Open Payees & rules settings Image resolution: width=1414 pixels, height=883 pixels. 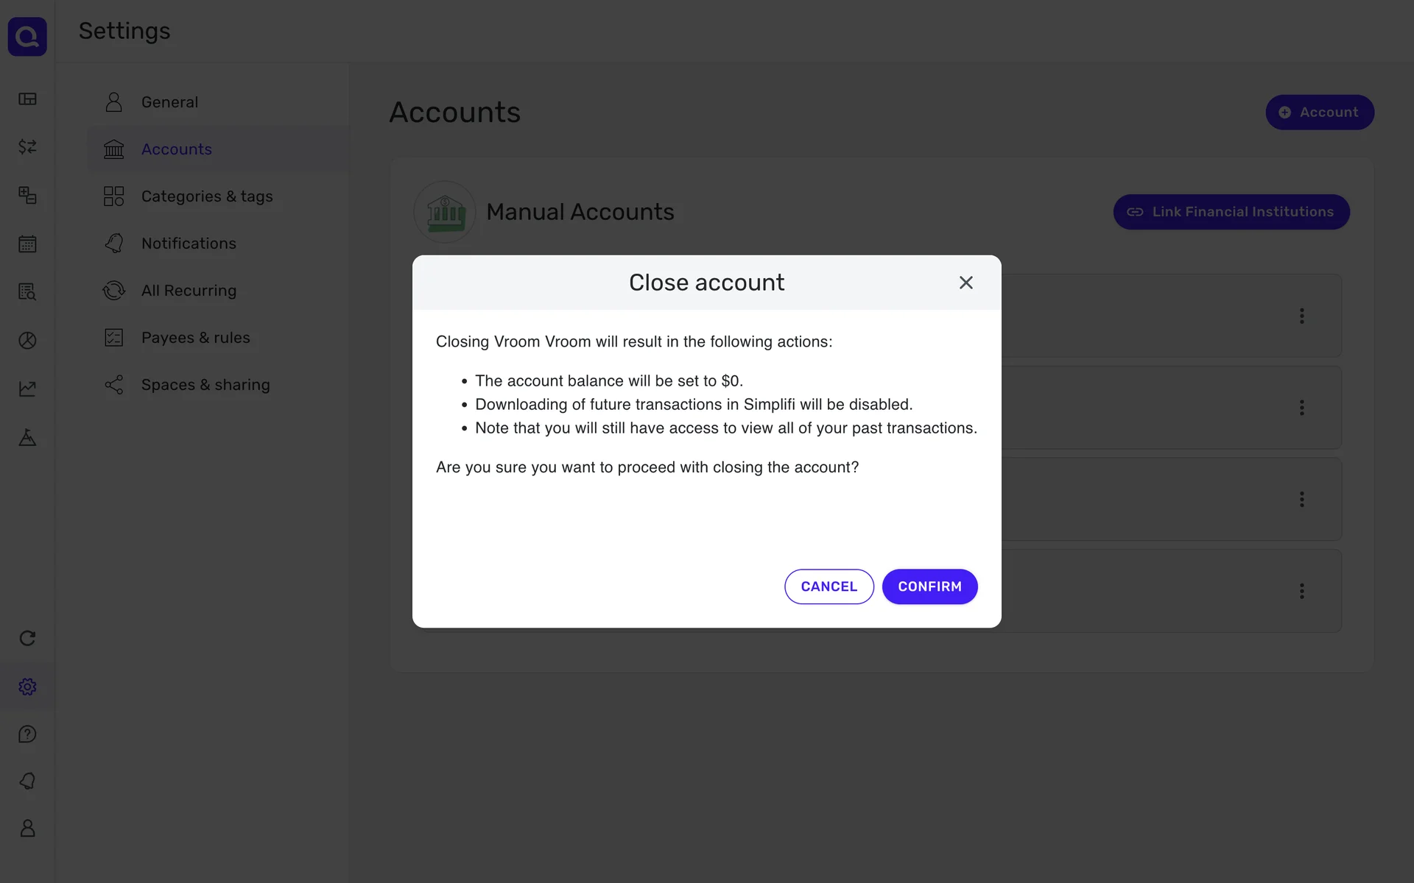point(195,338)
